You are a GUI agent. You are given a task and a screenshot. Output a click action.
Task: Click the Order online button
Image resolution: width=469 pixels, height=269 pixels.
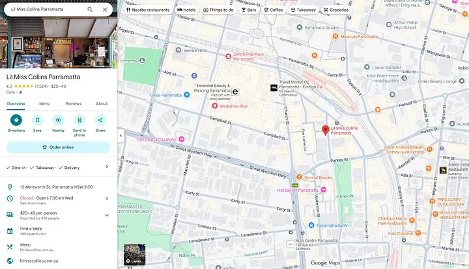[x=59, y=147]
